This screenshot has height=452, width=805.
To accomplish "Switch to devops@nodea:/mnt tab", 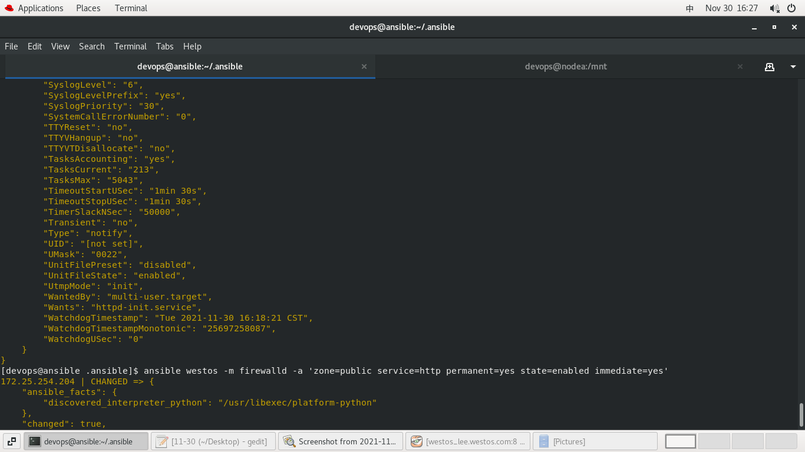I will [x=566, y=67].
